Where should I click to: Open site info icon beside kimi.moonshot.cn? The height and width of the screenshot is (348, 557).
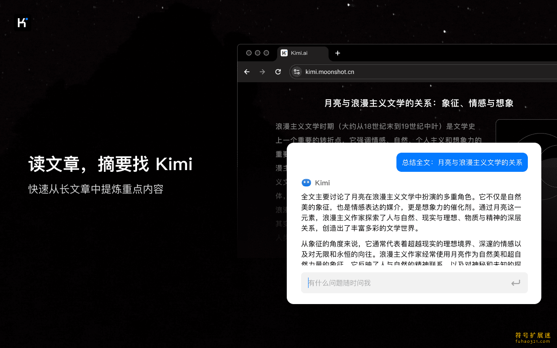coord(297,72)
